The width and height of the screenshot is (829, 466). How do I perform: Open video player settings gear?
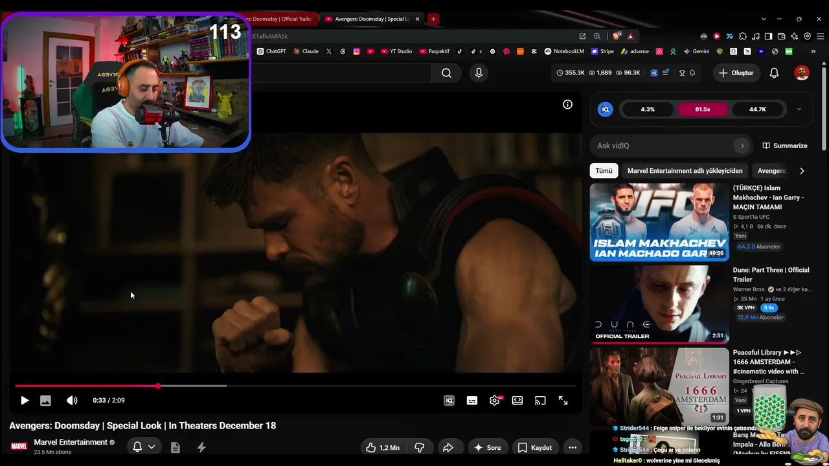495,401
